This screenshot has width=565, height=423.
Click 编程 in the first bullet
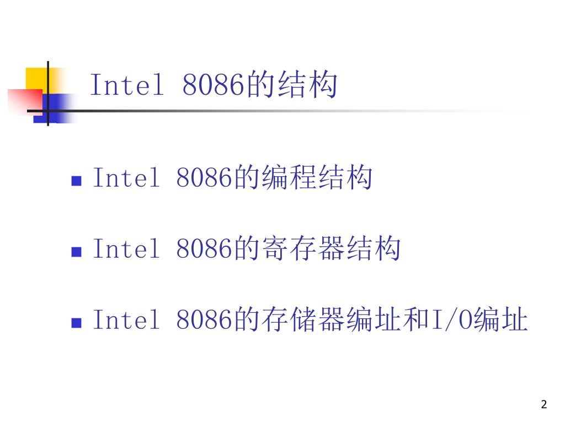coord(290,177)
